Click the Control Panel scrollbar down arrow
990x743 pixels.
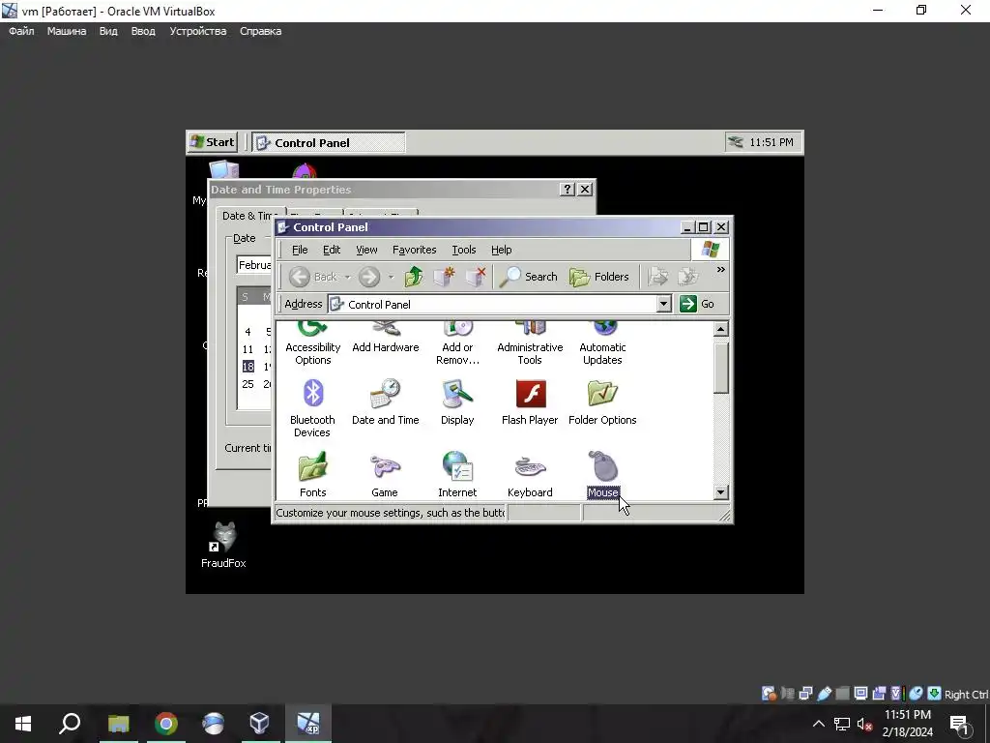pyautogui.click(x=720, y=492)
